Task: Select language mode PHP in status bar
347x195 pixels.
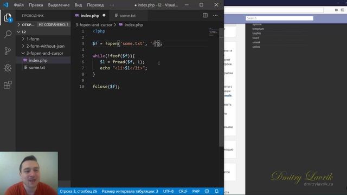Action: [196, 191]
